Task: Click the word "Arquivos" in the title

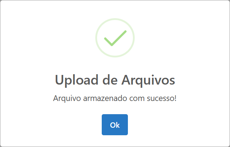Action: coord(148,80)
